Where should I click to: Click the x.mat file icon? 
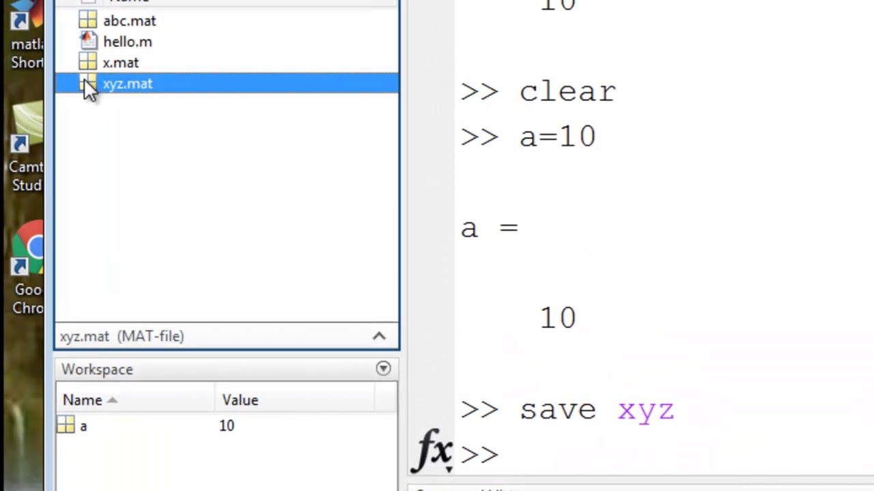pyautogui.click(x=88, y=63)
